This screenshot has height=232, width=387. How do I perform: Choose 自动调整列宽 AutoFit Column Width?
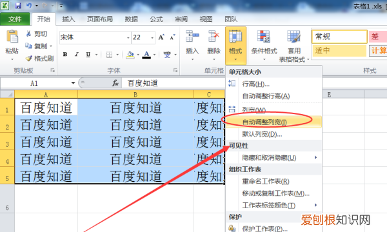273,122
